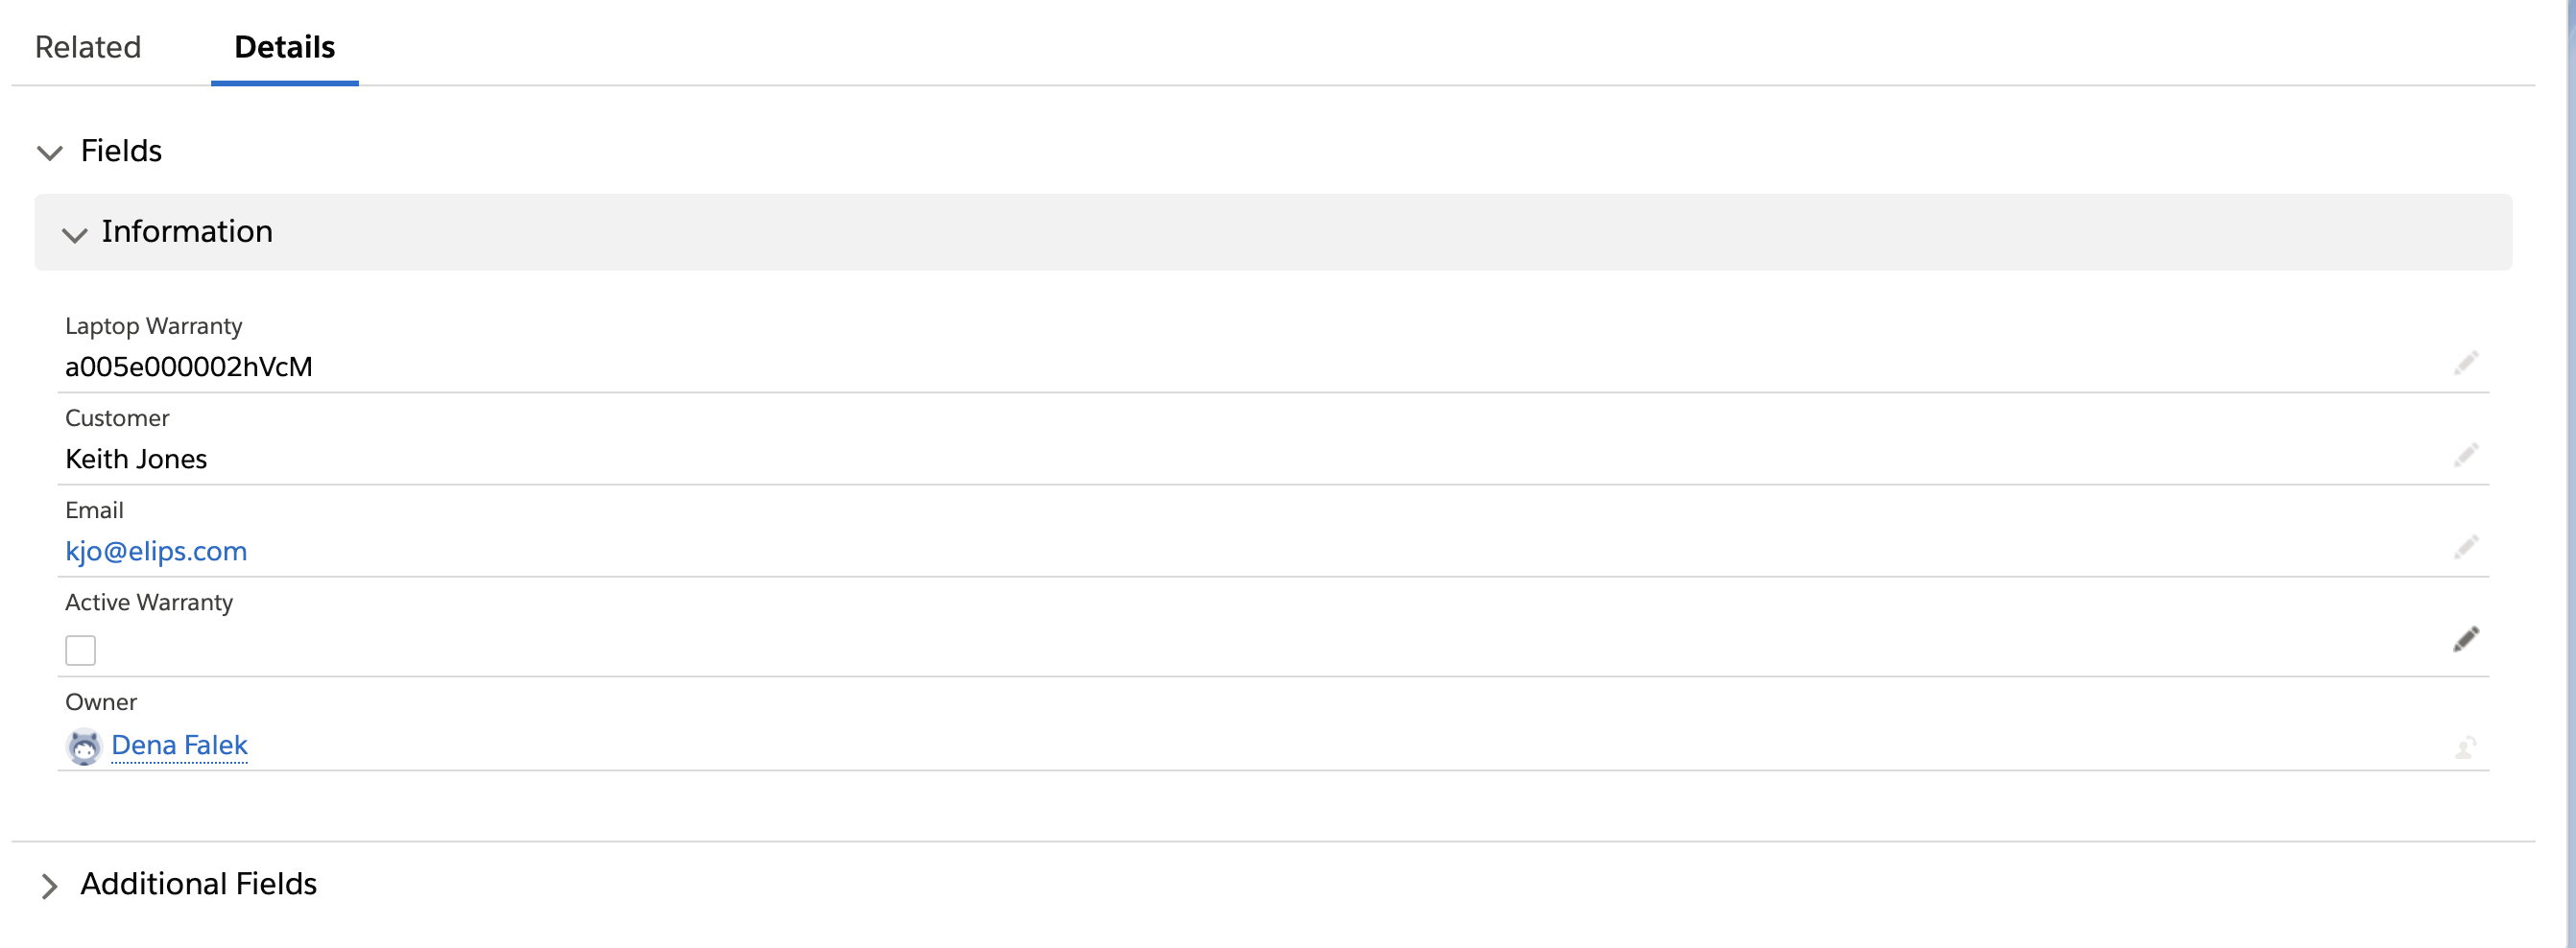2576x948 pixels.
Task: Edit the Email field using pencil icon
Action: click(x=2465, y=547)
